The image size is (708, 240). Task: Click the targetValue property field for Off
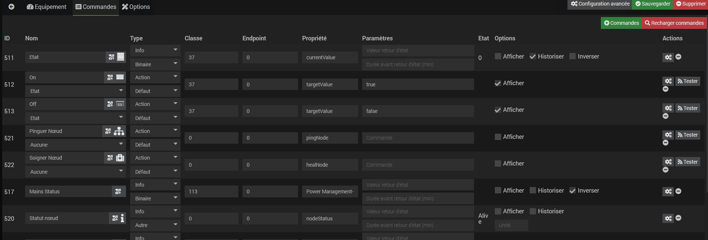(330, 111)
